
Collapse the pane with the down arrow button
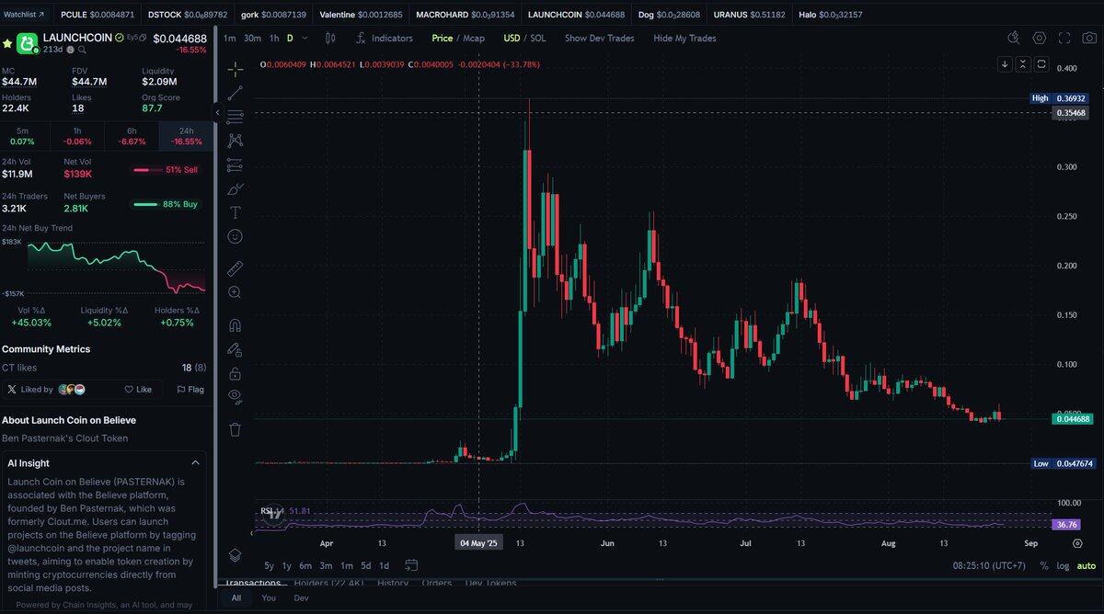(1006, 64)
